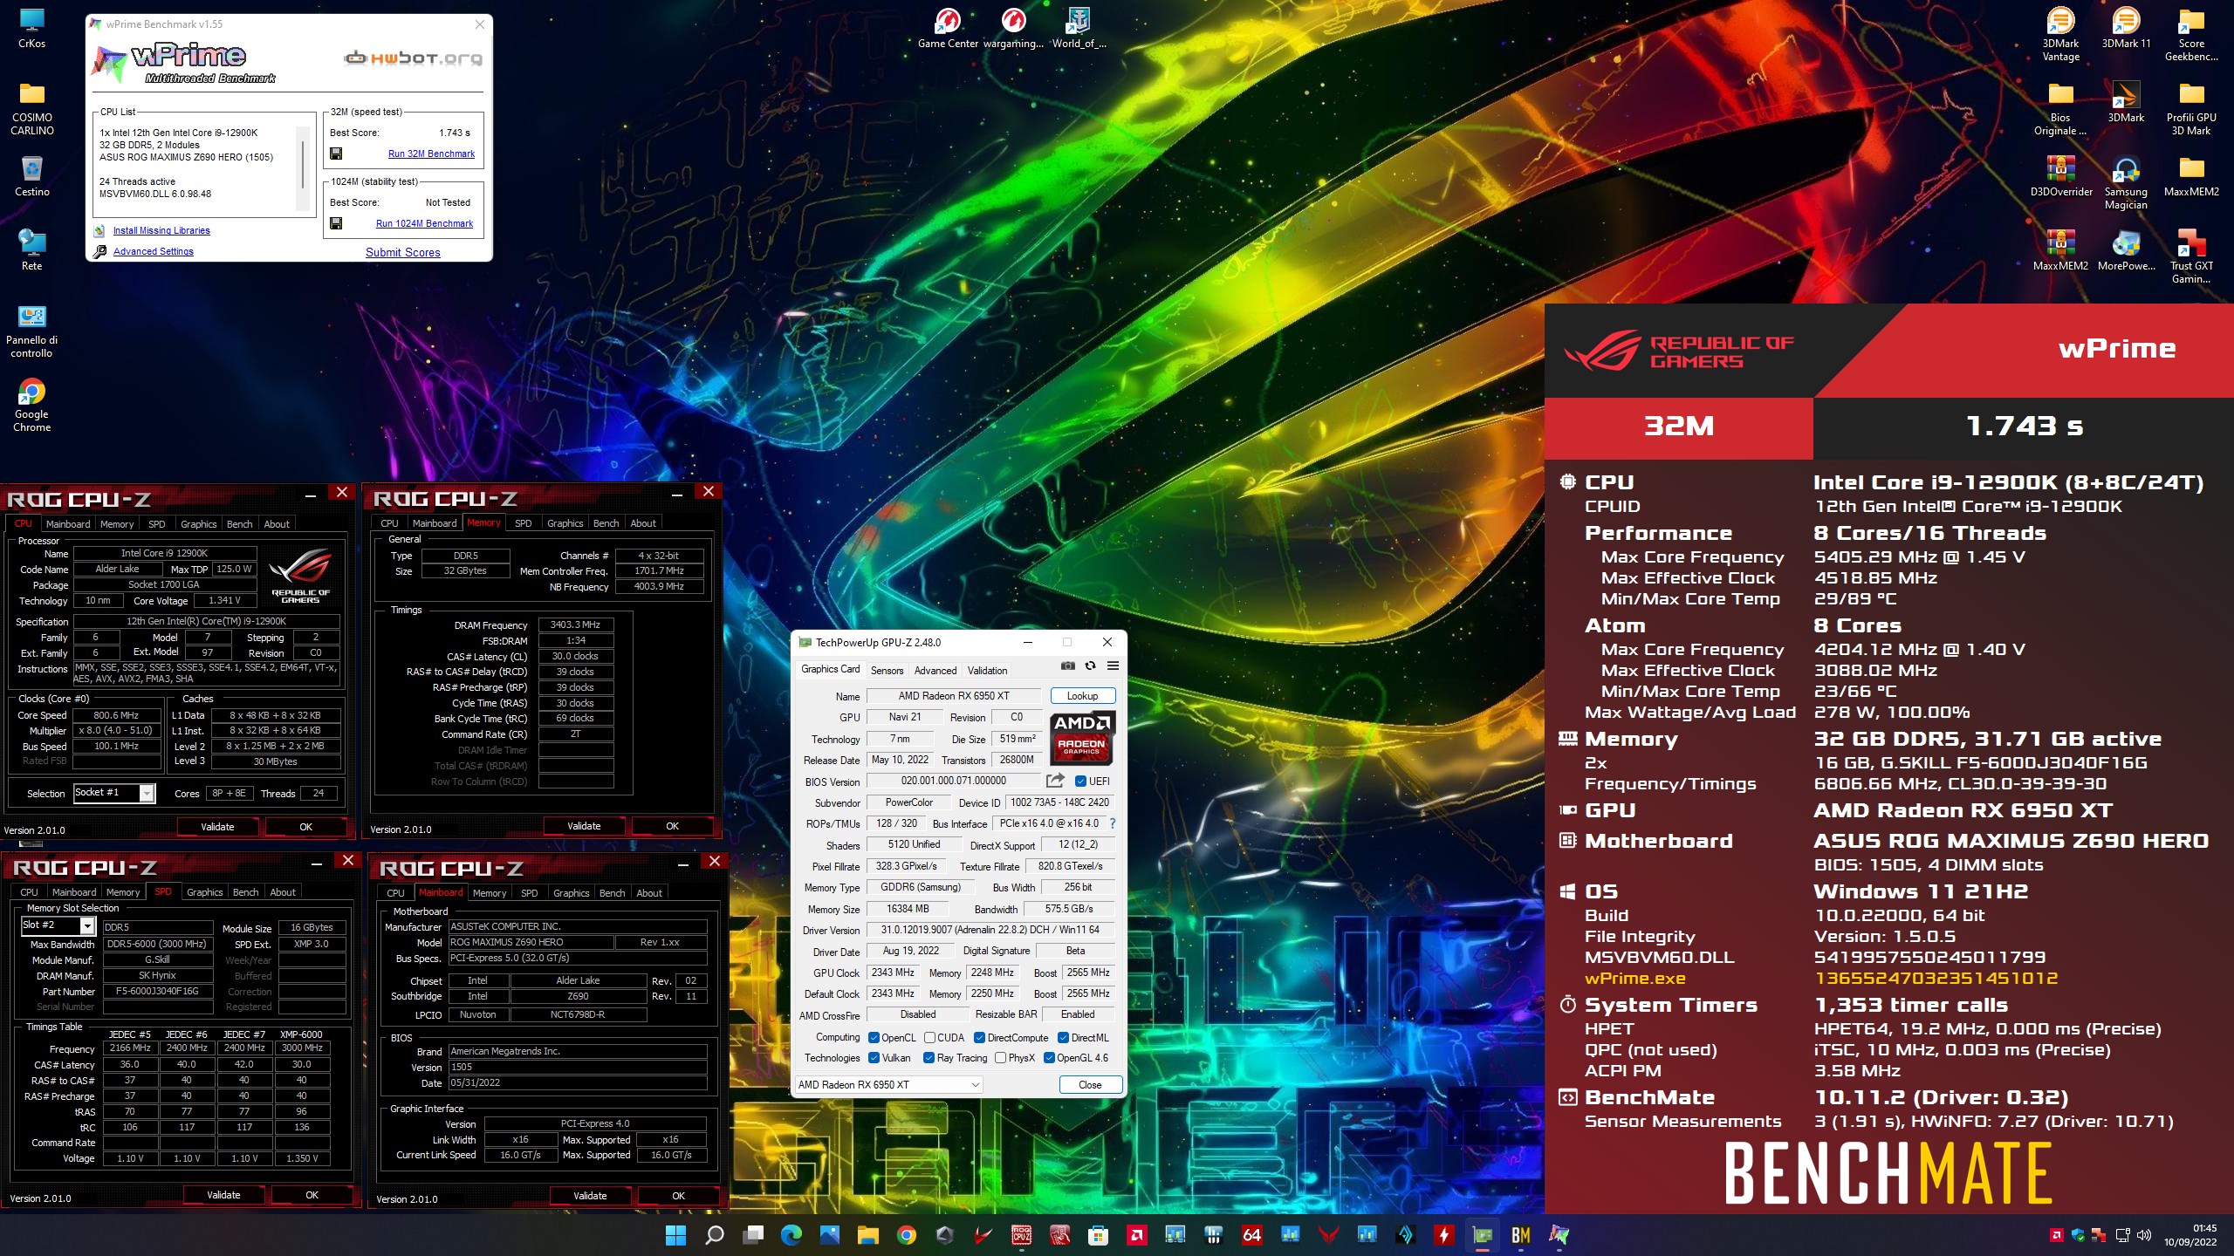Viewport: 2234px width, 1256px height.
Task: Take a GPU-Z screenshot with the camera icon
Action: click(x=1067, y=666)
